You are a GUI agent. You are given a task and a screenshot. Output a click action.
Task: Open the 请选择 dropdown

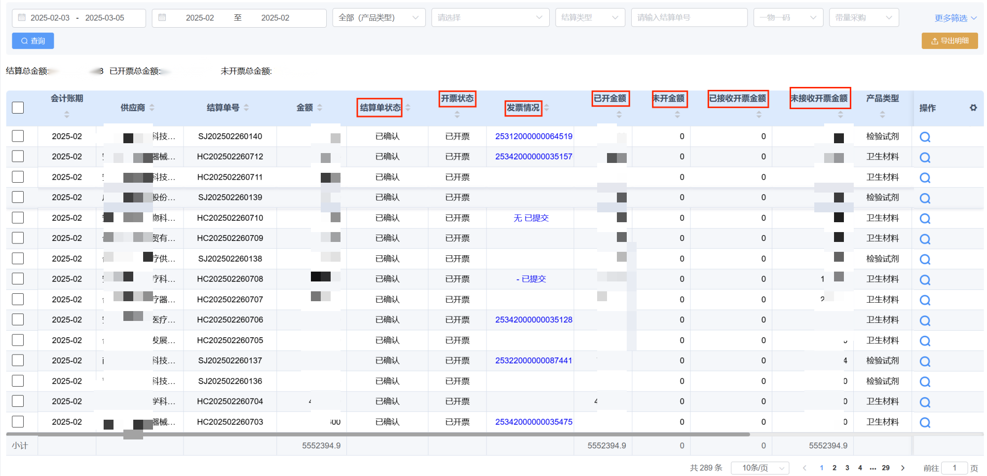(x=490, y=18)
